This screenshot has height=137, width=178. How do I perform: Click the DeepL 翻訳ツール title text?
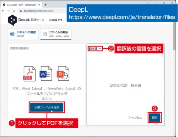31,20
